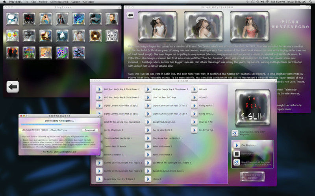Viewport: 315px width, 196px height.
Task: Play I Grind 2 ringtone
Action: point(194,89)
